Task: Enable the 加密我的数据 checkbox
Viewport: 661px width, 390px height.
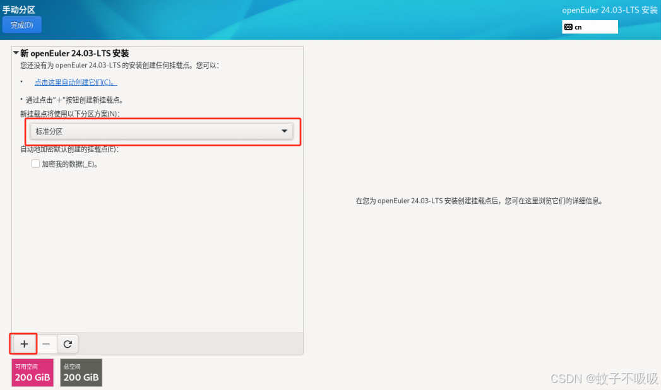Action: coord(35,163)
